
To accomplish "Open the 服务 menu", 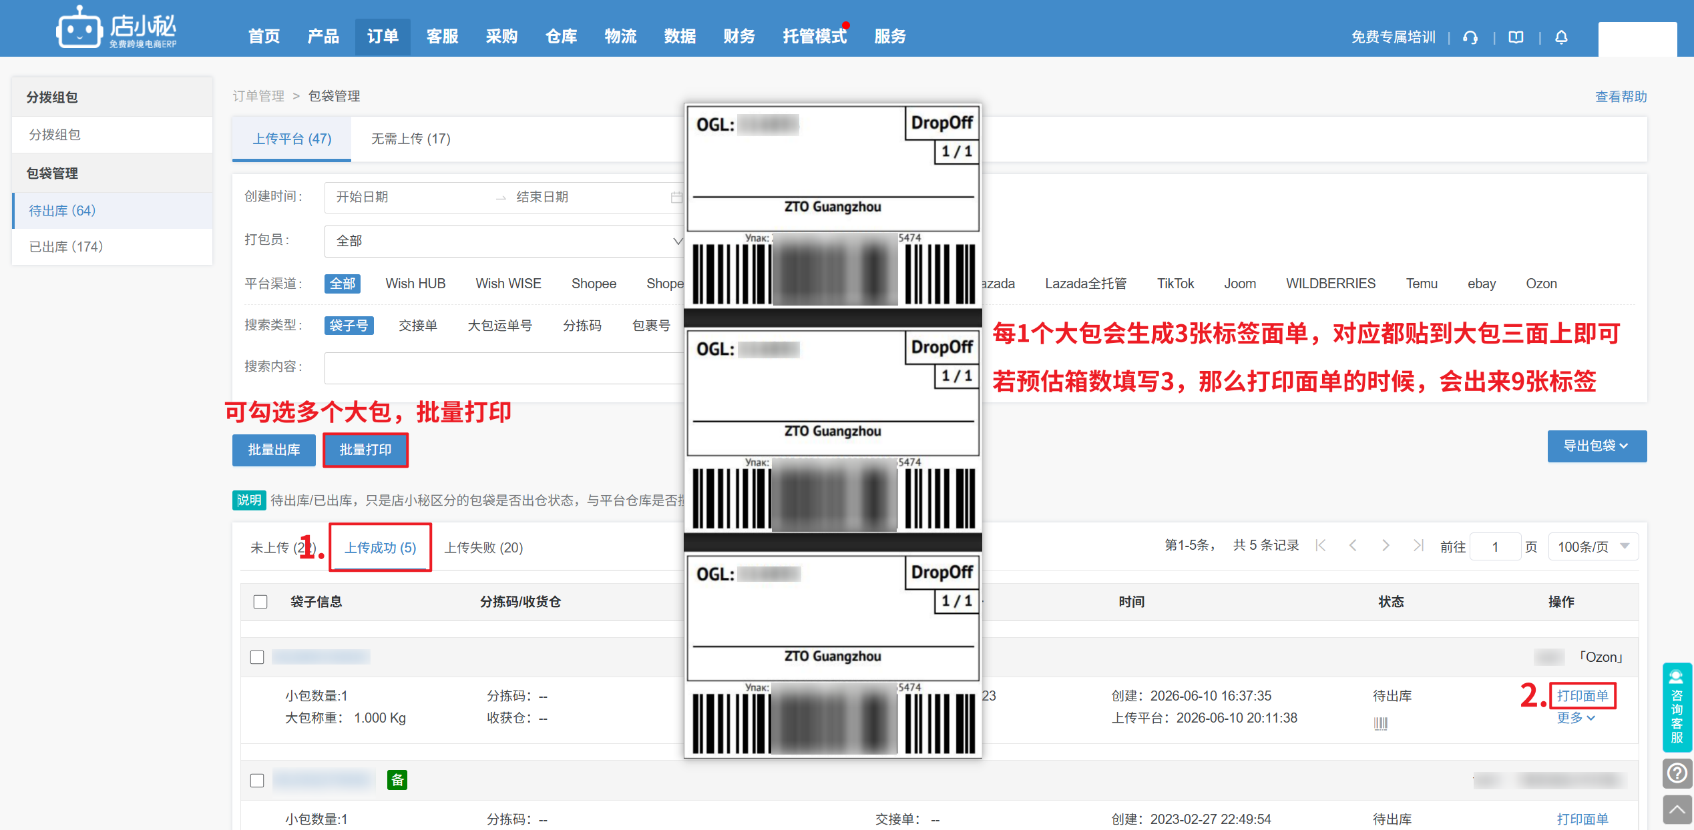I will [890, 37].
